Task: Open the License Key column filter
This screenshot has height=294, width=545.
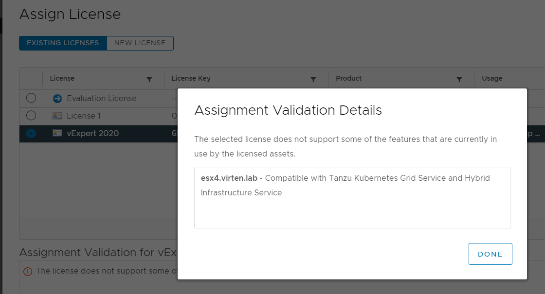Action: coord(313,80)
